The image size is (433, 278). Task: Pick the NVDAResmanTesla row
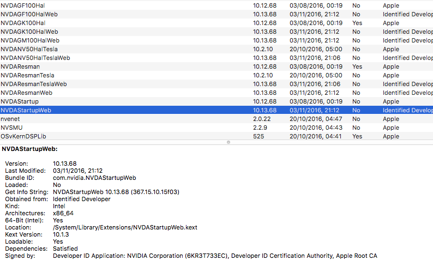click(x=216, y=75)
